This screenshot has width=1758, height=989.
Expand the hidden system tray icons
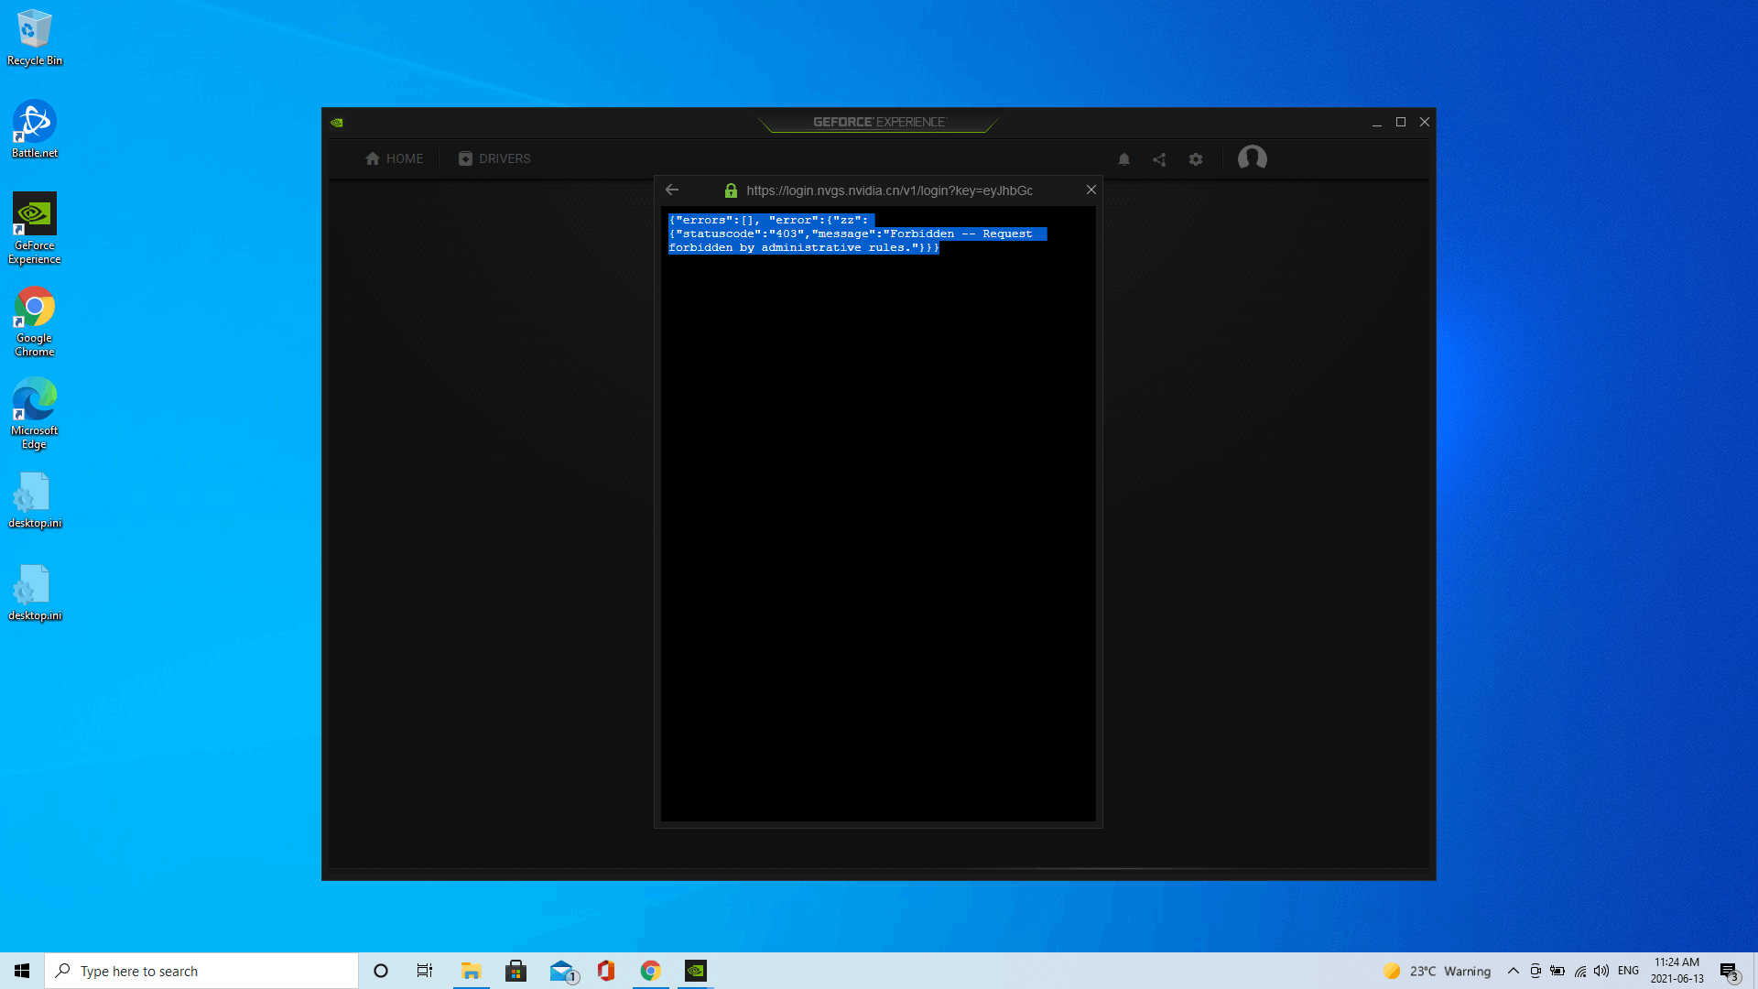(1513, 971)
